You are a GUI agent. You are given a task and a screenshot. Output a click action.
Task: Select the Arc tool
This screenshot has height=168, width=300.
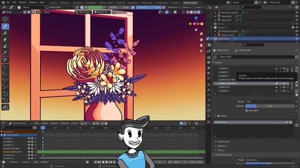5,81
